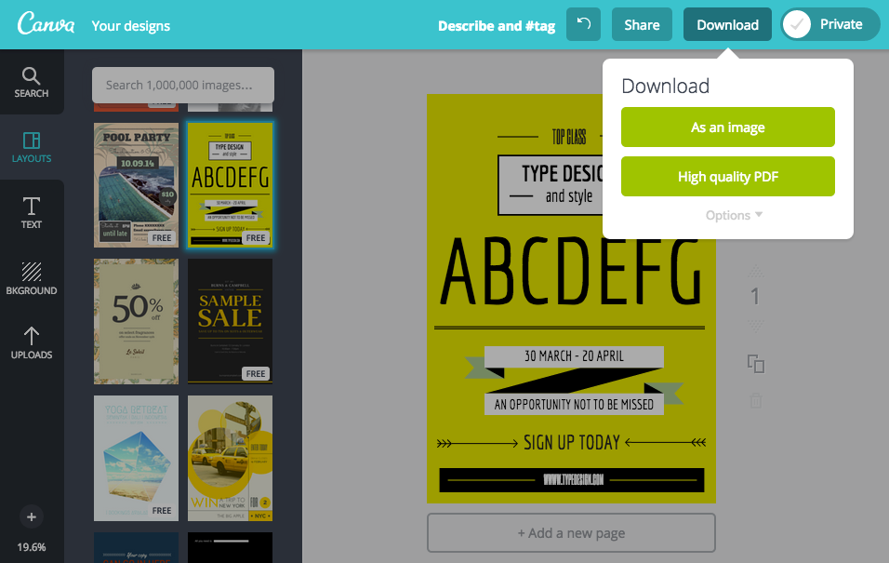Screen dimensions: 889x563
Task: Select the TOP CLASS text on canvas
Action: point(569,137)
